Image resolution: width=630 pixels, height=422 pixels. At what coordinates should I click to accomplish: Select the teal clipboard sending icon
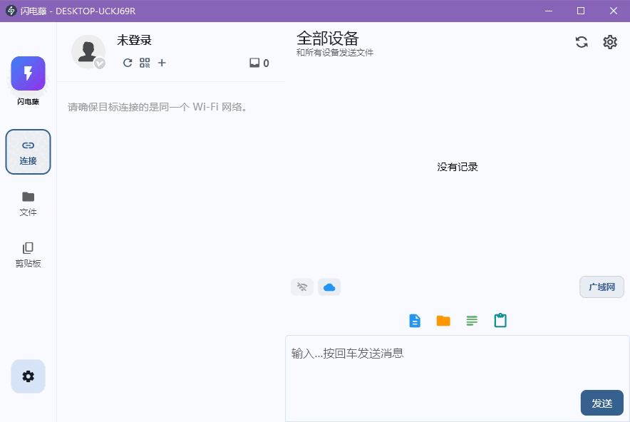tap(500, 320)
